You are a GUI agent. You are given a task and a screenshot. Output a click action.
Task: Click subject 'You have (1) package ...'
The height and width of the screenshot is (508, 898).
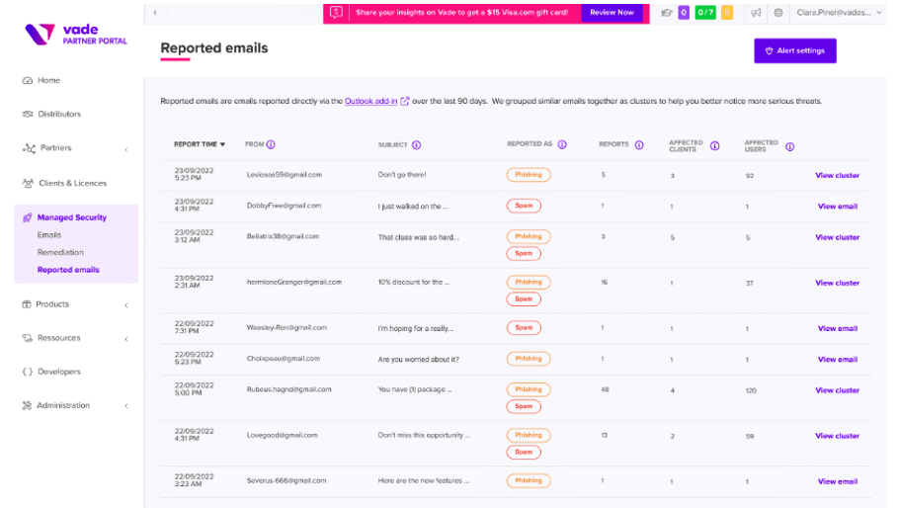pos(415,389)
